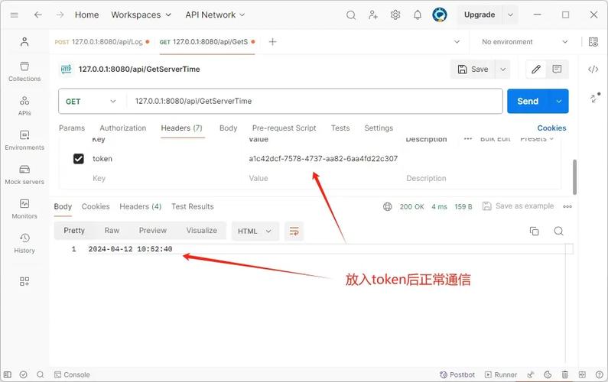Click the environment quick look icon

click(593, 42)
